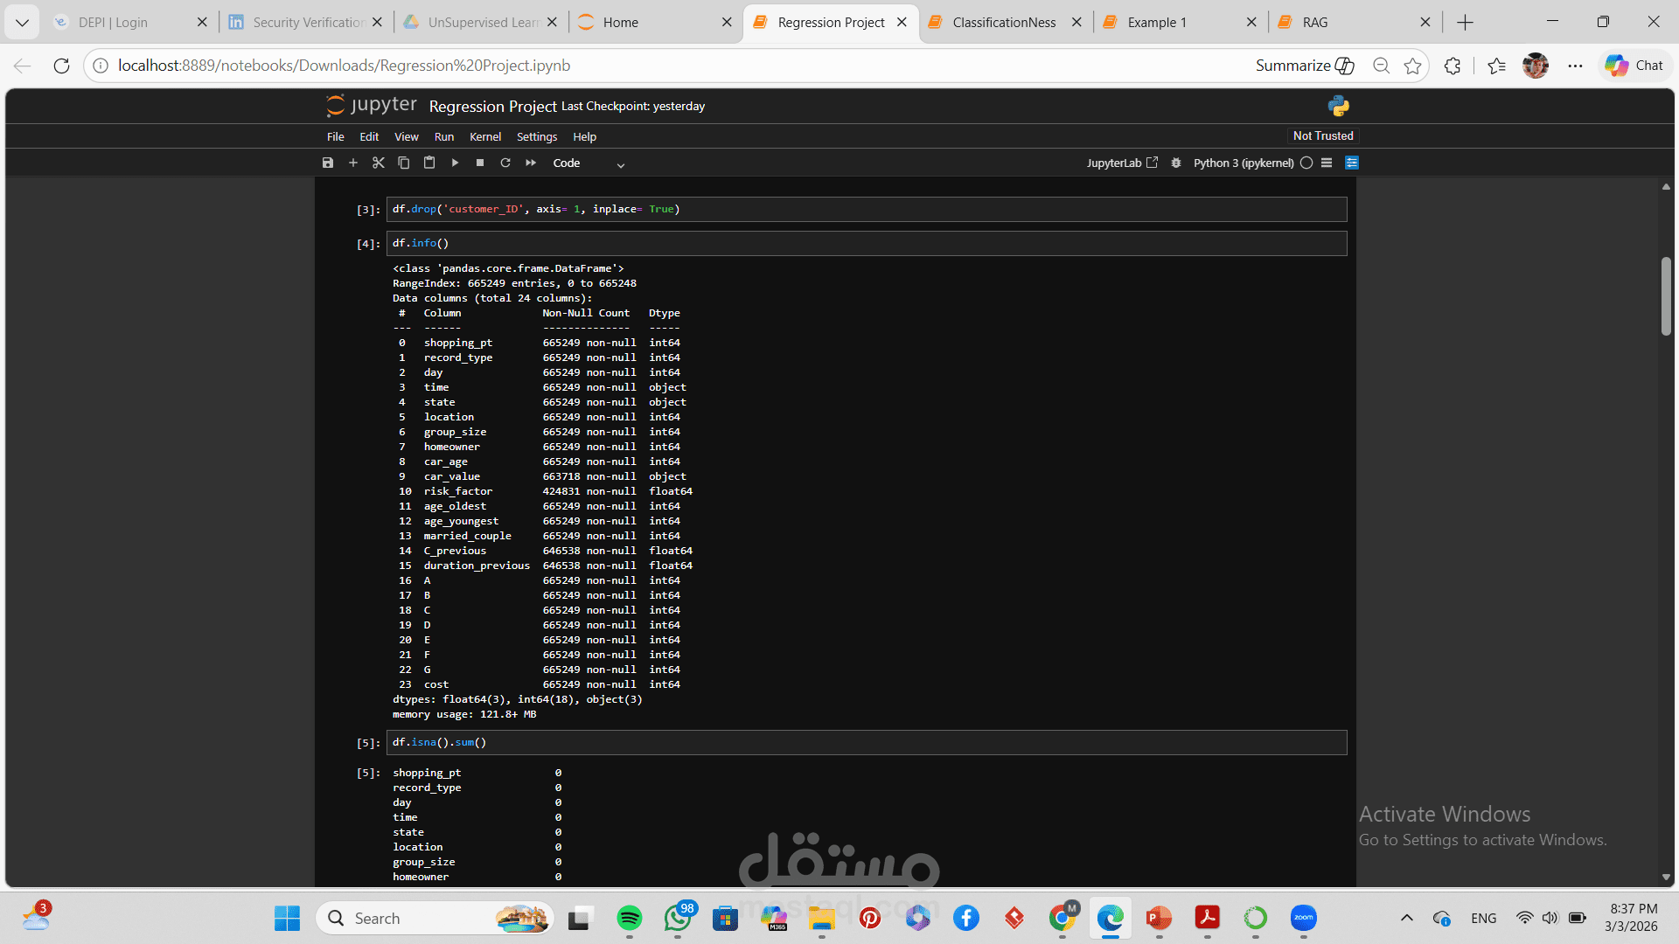
Task: Toggle the blue right sidebar panel icon
Action: click(1352, 163)
